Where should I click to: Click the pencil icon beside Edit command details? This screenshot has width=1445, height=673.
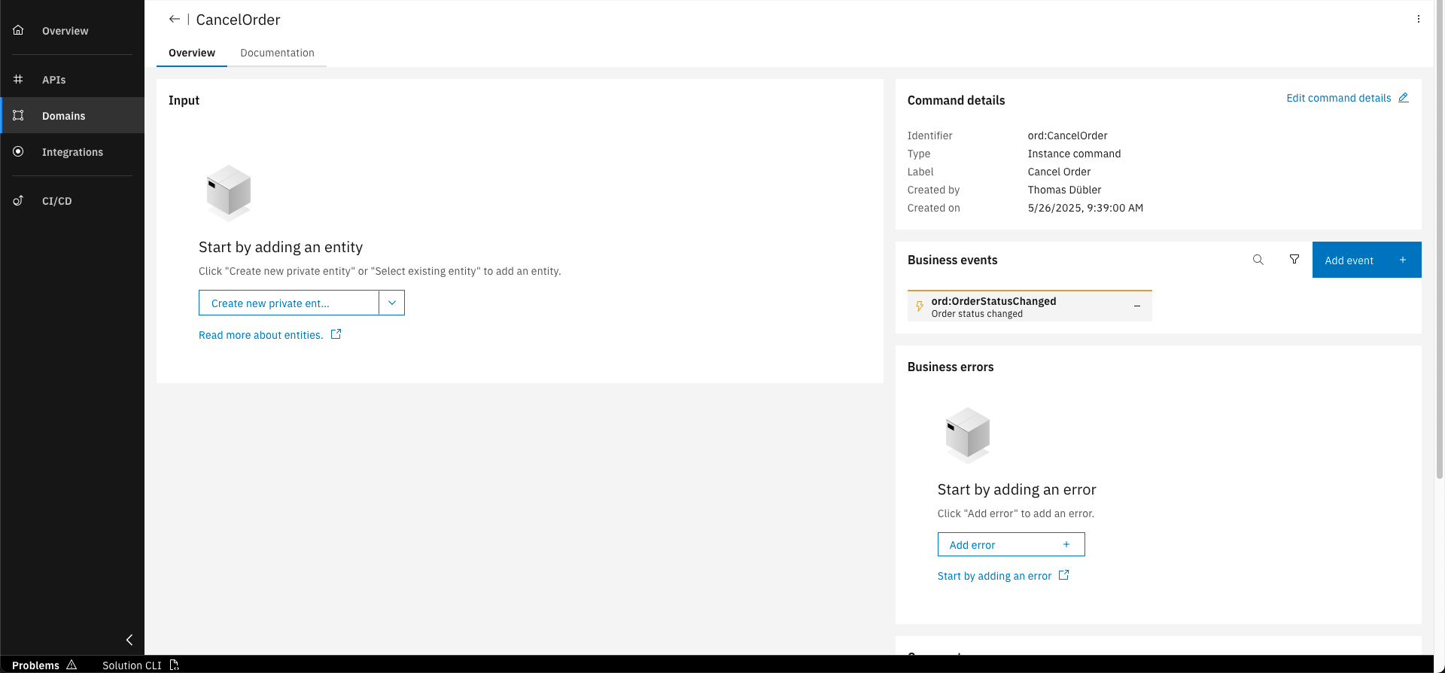coord(1404,98)
